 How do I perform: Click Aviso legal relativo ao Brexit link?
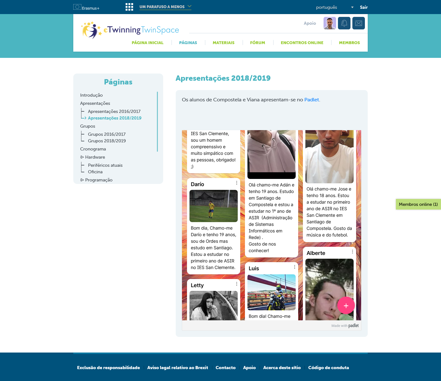click(178, 368)
